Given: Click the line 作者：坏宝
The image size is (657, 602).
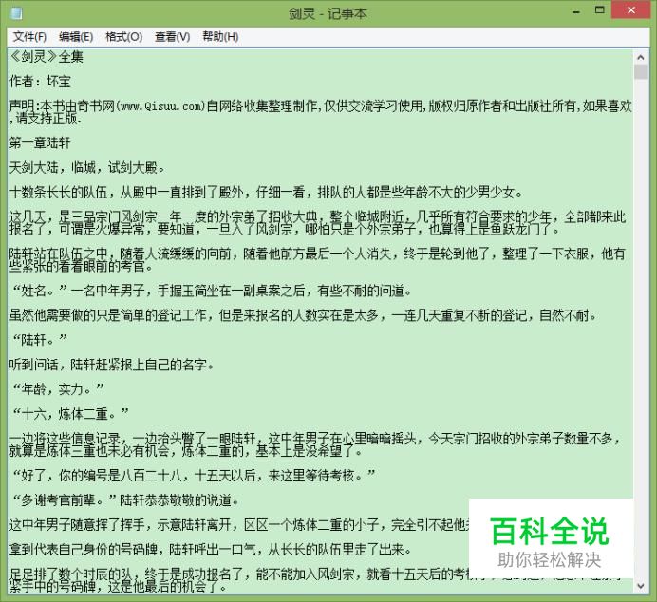Looking at the screenshot, I should coord(40,82).
